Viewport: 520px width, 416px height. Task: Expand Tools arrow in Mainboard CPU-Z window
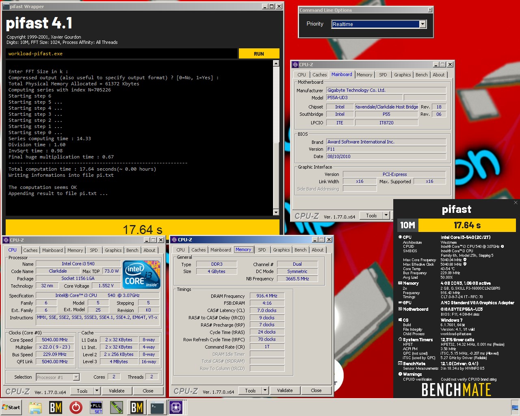point(386,216)
